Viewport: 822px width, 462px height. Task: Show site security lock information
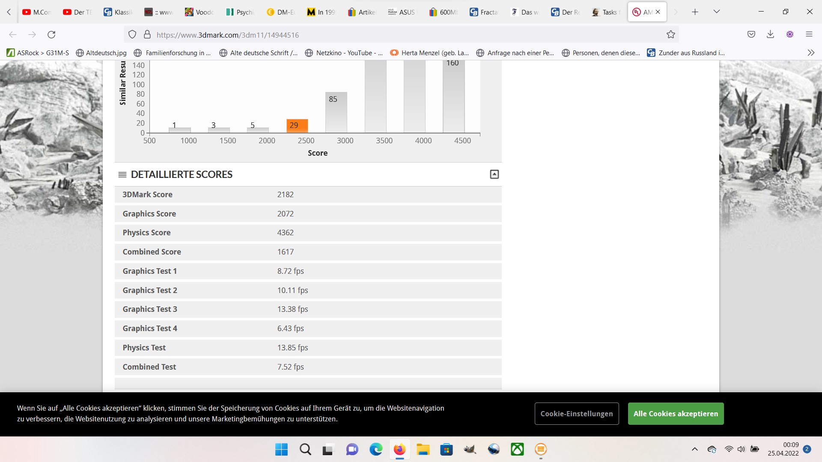click(x=147, y=35)
